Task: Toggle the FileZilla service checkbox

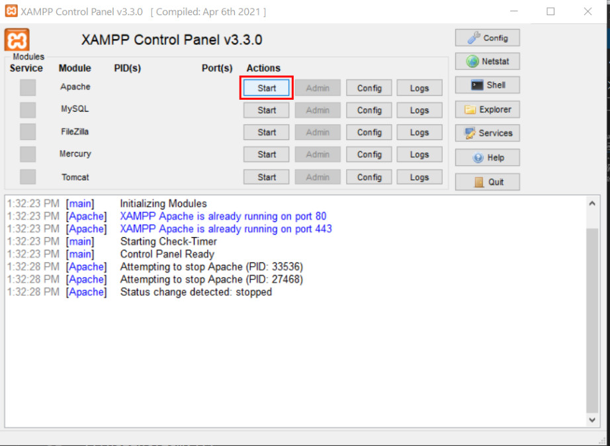Action: [x=28, y=132]
